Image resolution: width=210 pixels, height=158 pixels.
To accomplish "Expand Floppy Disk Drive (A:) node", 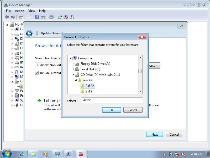I will pos(73,63).
